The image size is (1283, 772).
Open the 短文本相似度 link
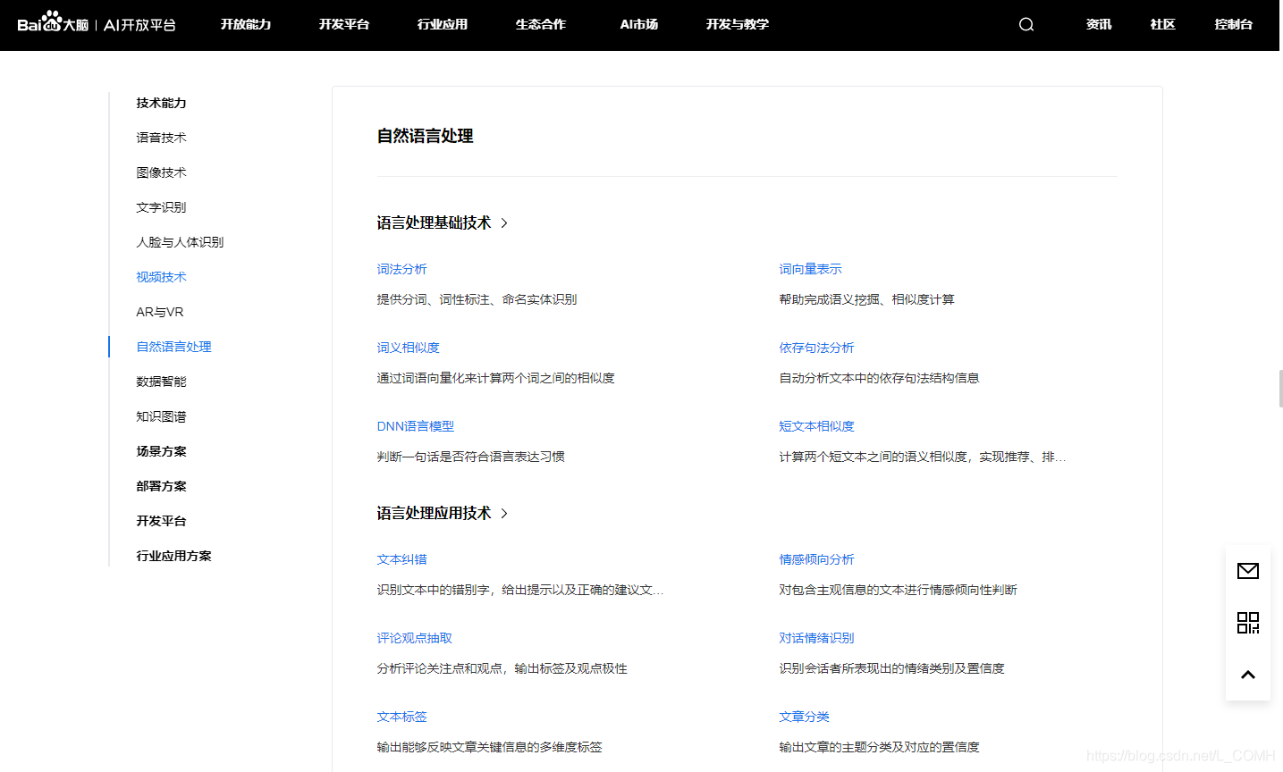pyautogui.click(x=817, y=426)
